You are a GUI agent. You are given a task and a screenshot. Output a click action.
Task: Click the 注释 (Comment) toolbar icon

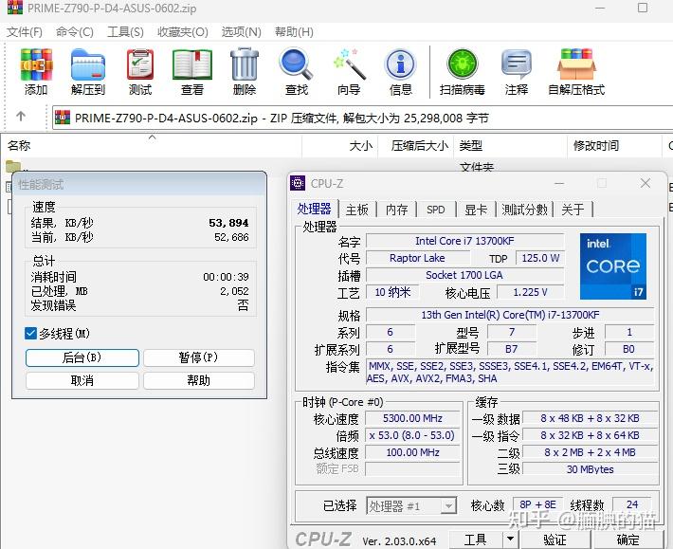click(x=517, y=64)
